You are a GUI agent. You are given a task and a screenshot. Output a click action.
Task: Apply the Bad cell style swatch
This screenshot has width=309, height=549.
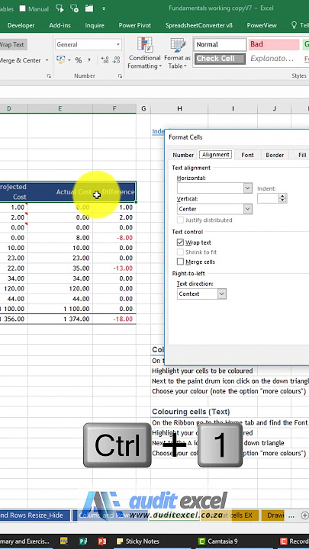[x=274, y=44]
